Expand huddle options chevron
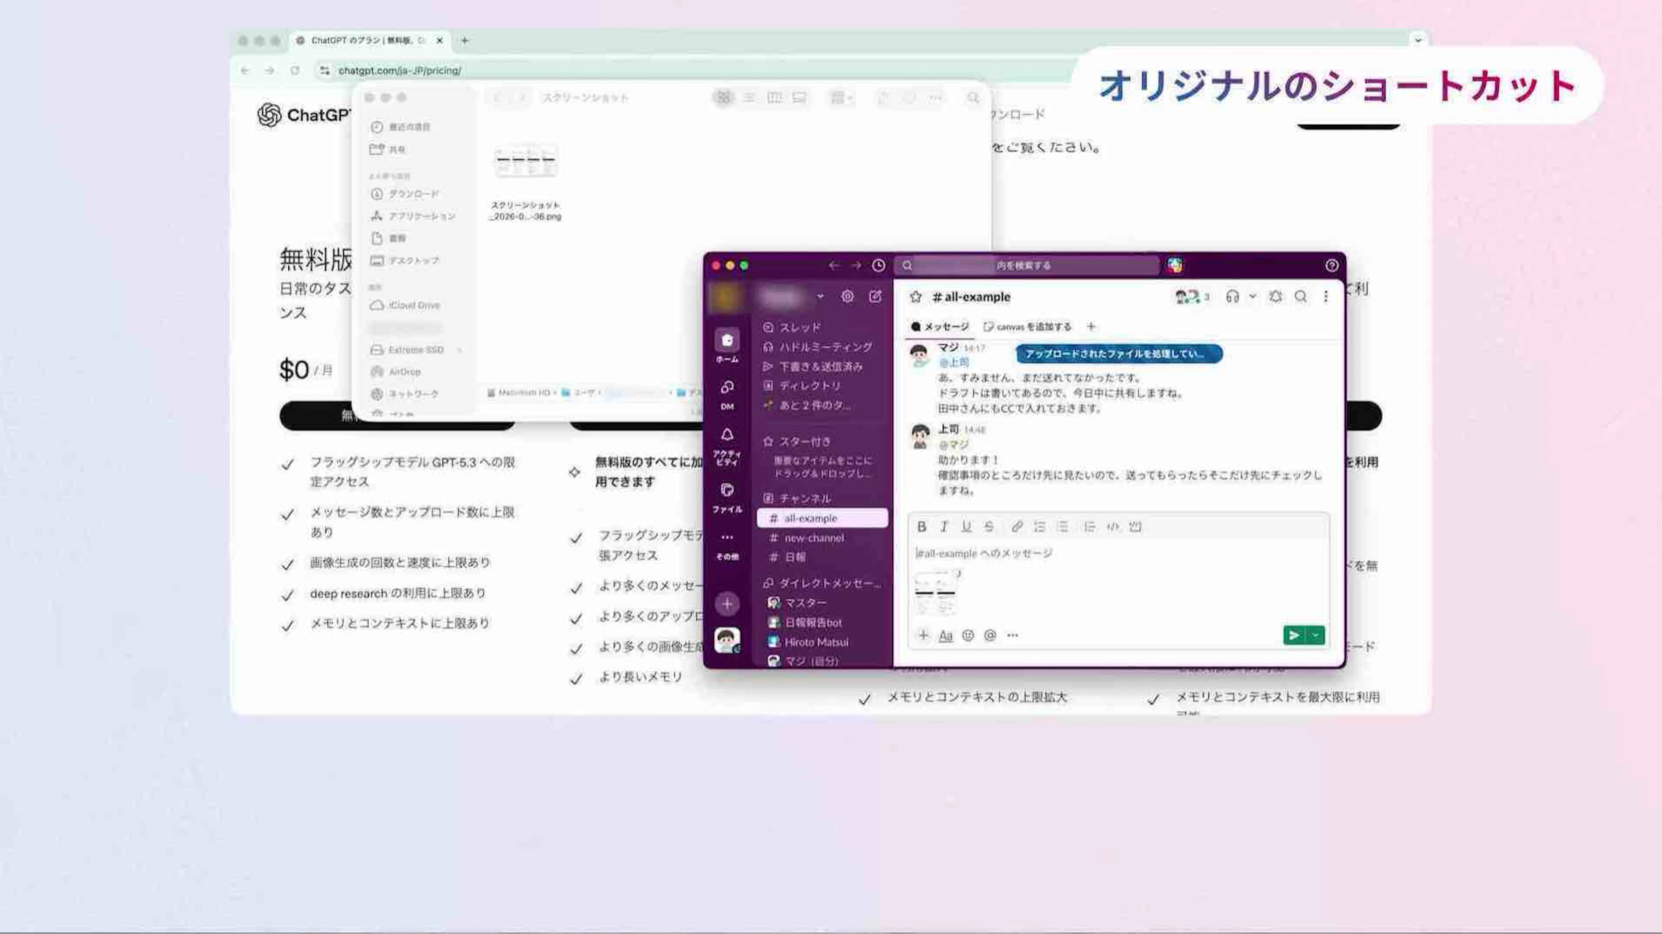Image resolution: width=1662 pixels, height=934 pixels. [1252, 297]
